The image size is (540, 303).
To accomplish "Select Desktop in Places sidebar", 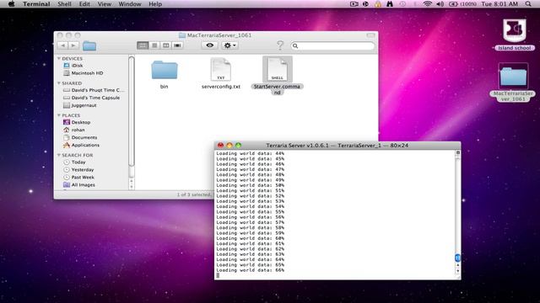I will pos(77,122).
